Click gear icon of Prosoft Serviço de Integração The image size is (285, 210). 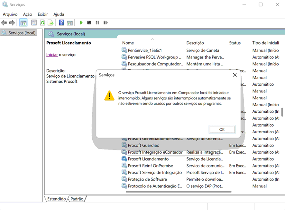(x=124, y=172)
